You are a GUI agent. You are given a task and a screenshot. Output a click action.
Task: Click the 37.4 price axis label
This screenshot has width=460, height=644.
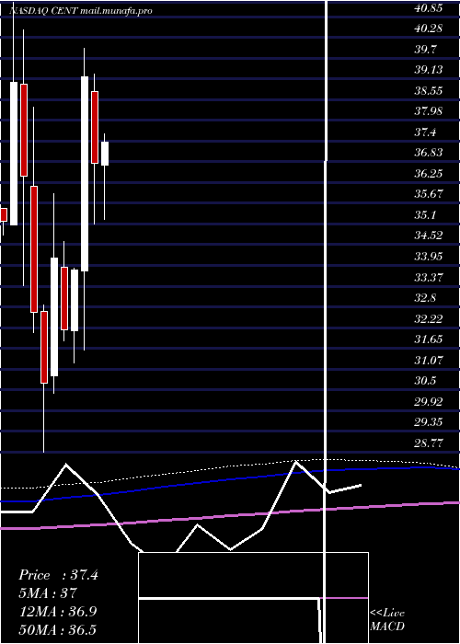point(425,132)
